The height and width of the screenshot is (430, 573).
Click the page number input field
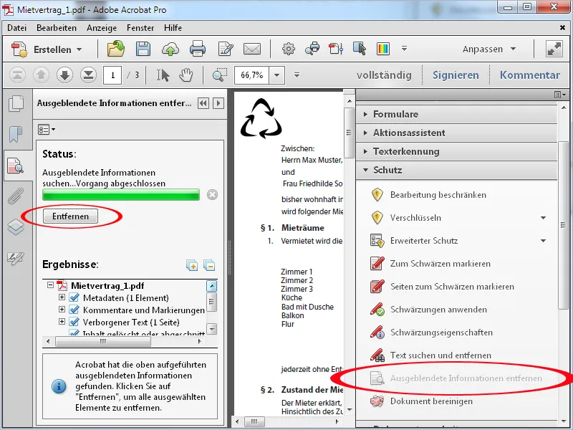tap(112, 75)
